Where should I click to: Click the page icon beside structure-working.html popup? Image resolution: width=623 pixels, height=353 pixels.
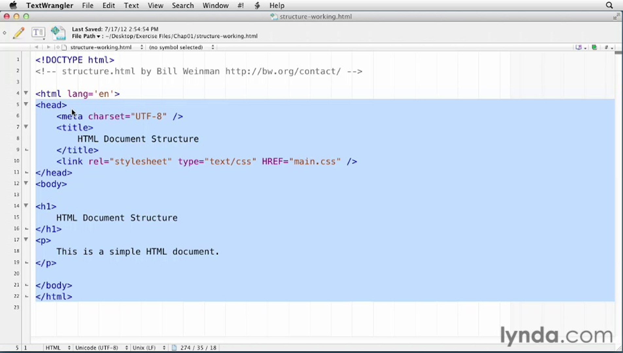64,47
